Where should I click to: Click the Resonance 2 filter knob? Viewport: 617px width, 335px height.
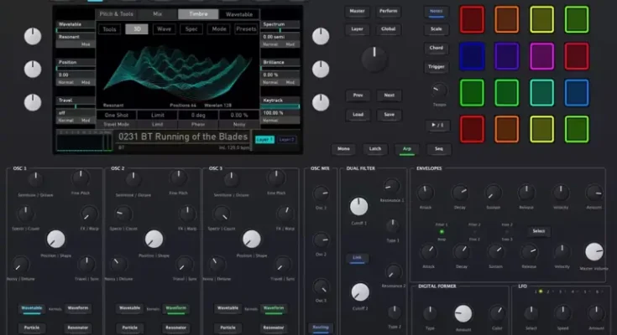coord(393,272)
